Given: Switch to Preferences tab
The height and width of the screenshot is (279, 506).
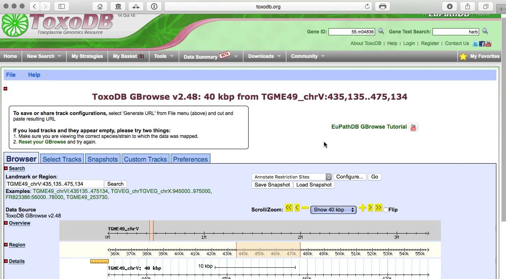Looking at the screenshot, I should coord(190,159).
